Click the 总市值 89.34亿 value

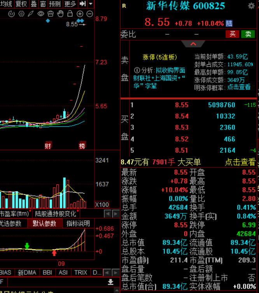[175, 243]
